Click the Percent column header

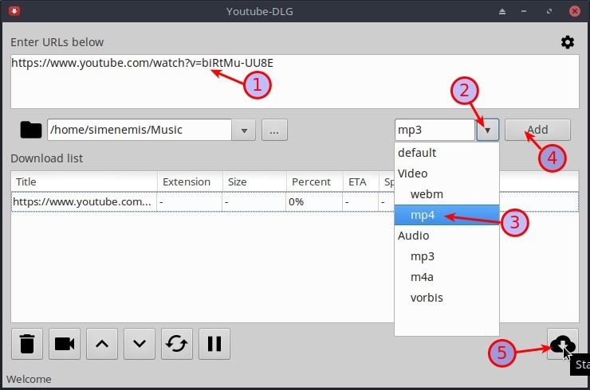pyautogui.click(x=315, y=181)
